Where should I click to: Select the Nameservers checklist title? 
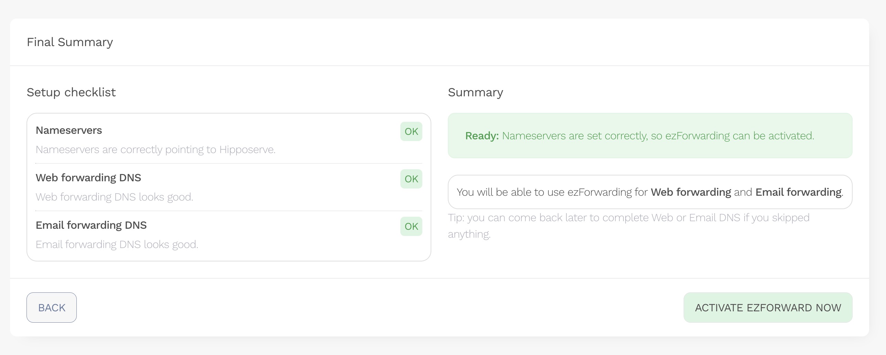click(x=69, y=130)
